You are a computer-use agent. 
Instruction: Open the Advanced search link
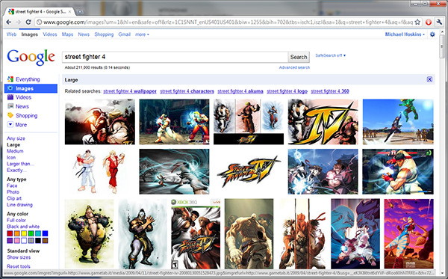(x=294, y=67)
